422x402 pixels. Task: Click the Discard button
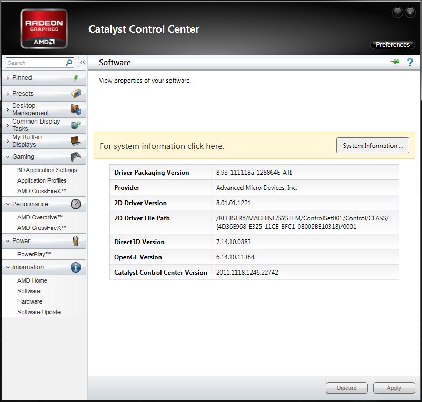[347, 388]
